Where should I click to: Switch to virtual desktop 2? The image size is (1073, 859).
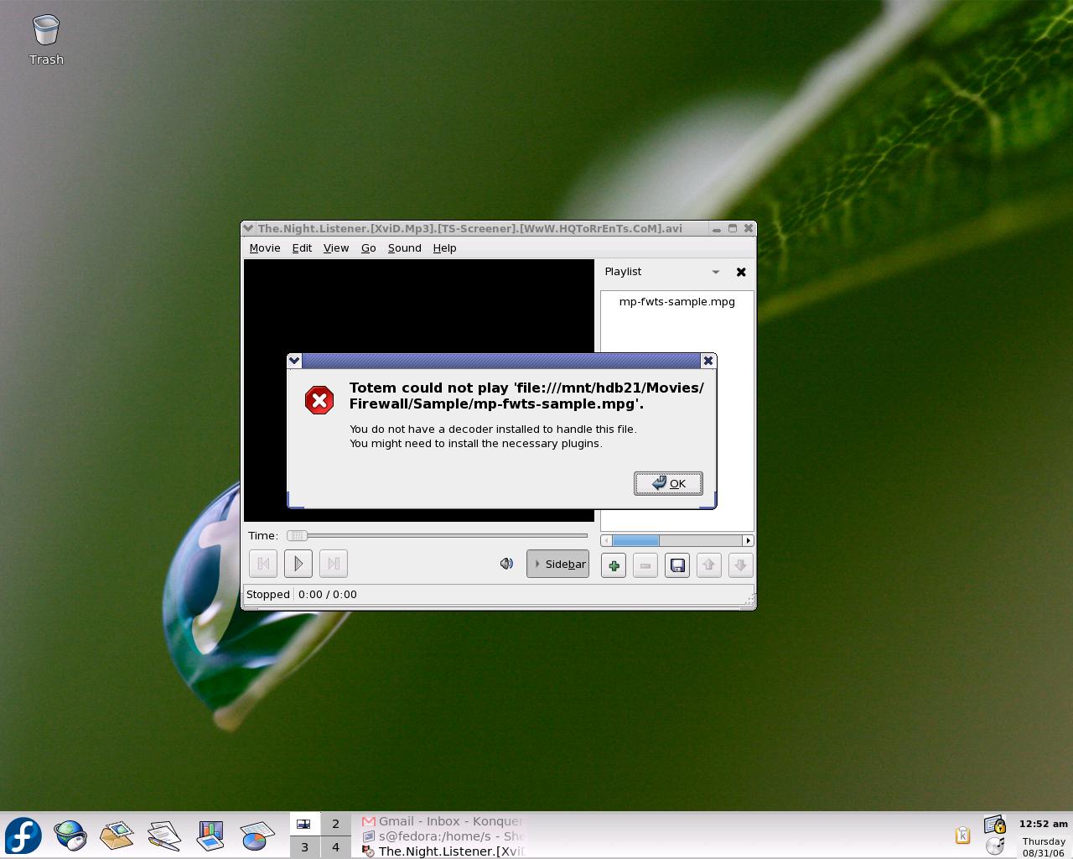[335, 824]
